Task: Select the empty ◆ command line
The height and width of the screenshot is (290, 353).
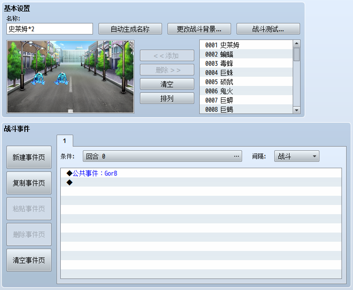Action: [x=201, y=182]
